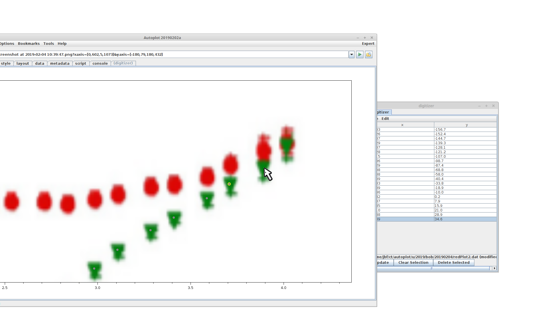
Task: Open the Edit menu in digitizer
Action: (x=385, y=119)
